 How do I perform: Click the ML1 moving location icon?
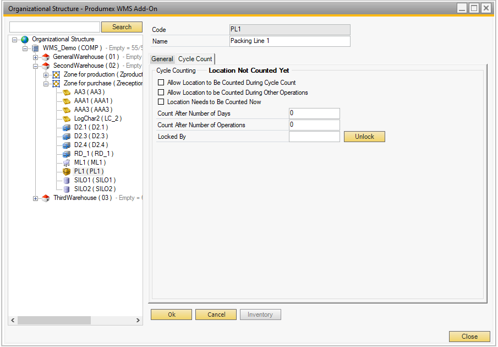pyautogui.click(x=67, y=163)
